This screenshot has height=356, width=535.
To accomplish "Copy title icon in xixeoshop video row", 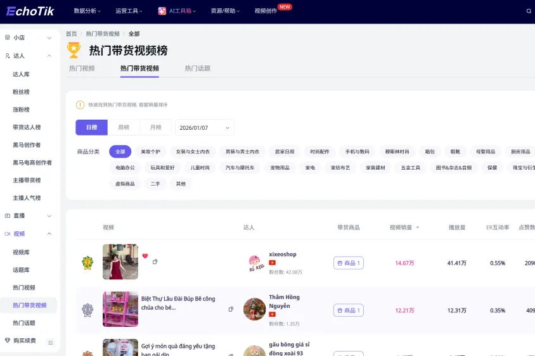I will pos(155,262).
